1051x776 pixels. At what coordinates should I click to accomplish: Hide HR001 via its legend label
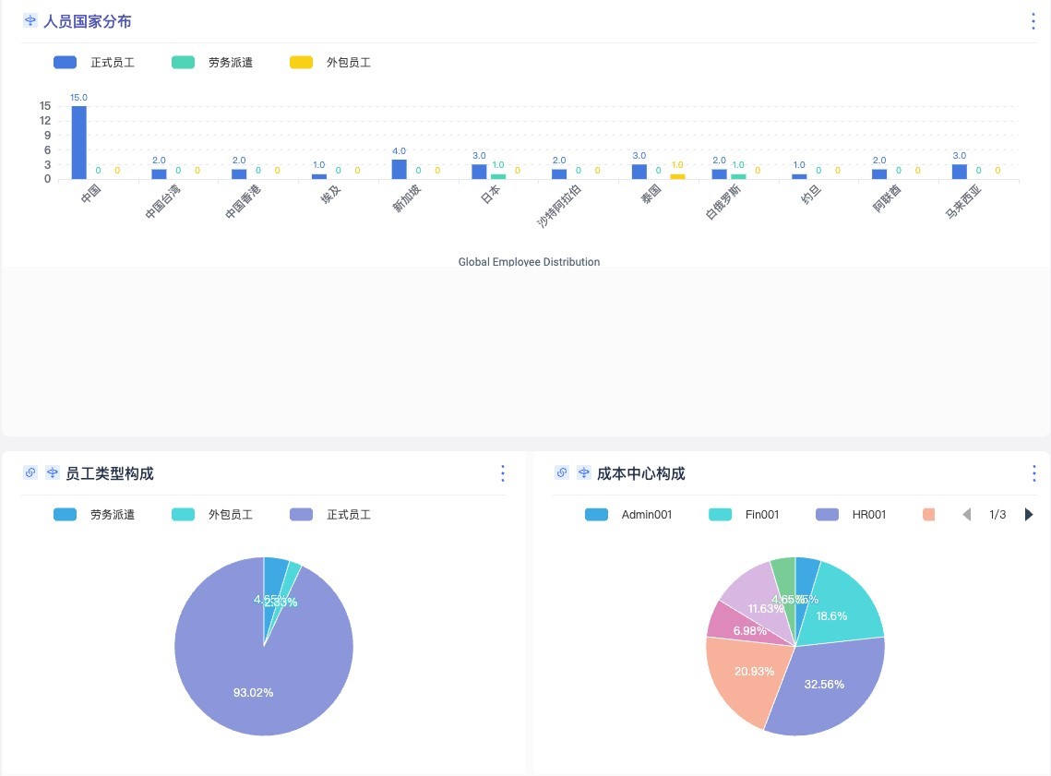pos(852,515)
